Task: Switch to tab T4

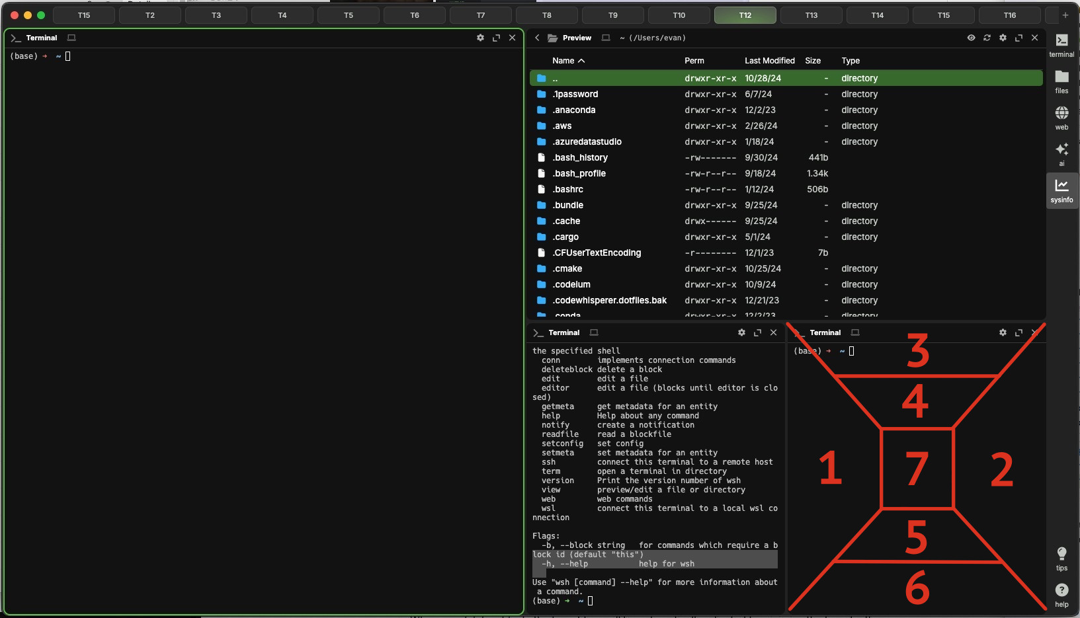Action: (282, 15)
